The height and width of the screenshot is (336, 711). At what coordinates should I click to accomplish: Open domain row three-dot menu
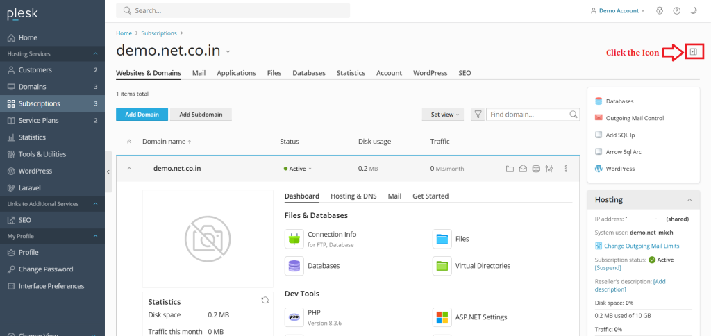[x=566, y=169]
